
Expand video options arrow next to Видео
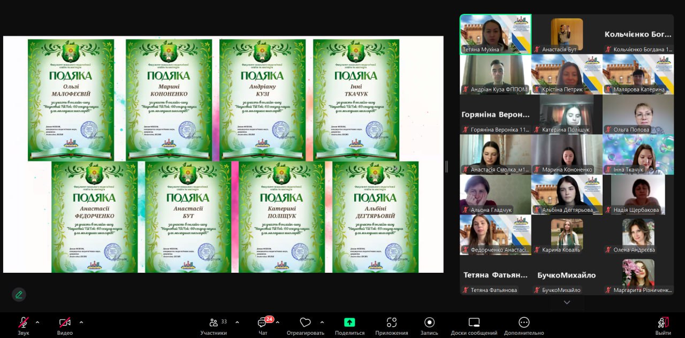point(81,322)
